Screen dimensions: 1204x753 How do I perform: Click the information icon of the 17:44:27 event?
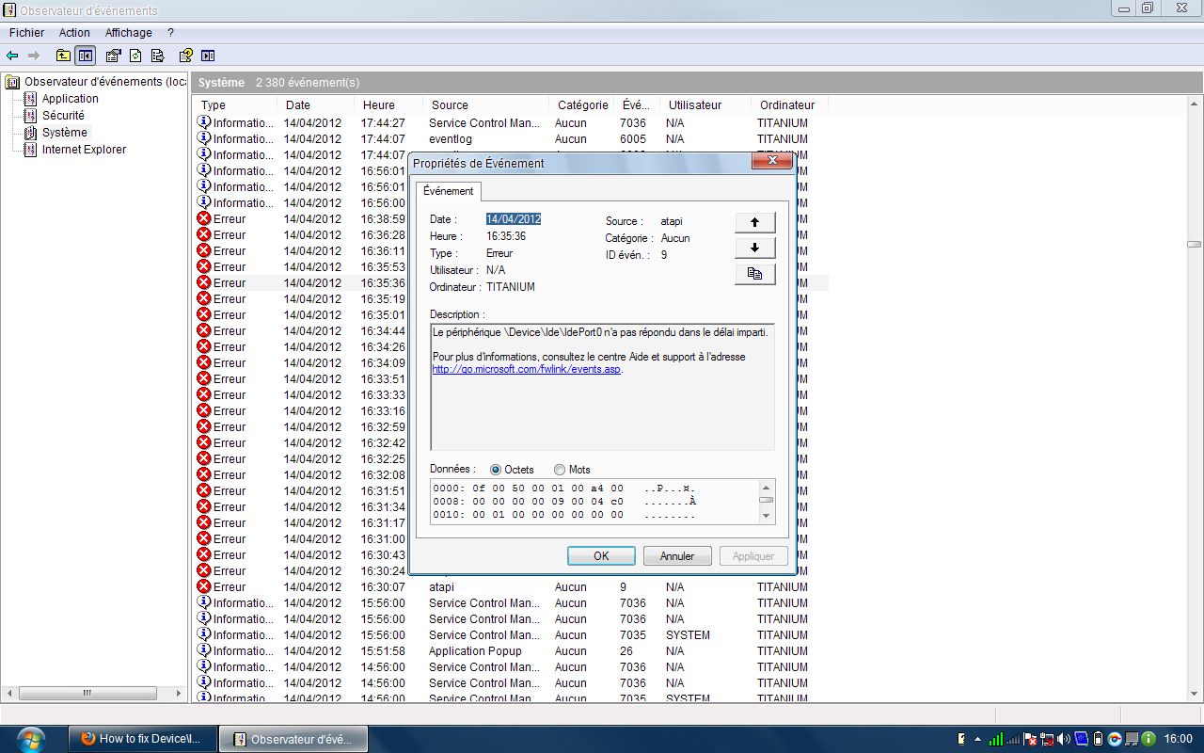[x=203, y=122]
